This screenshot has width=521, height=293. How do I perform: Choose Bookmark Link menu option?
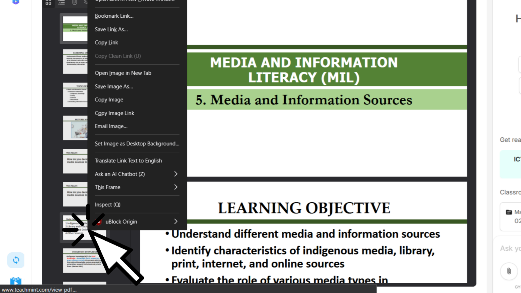pyautogui.click(x=114, y=16)
